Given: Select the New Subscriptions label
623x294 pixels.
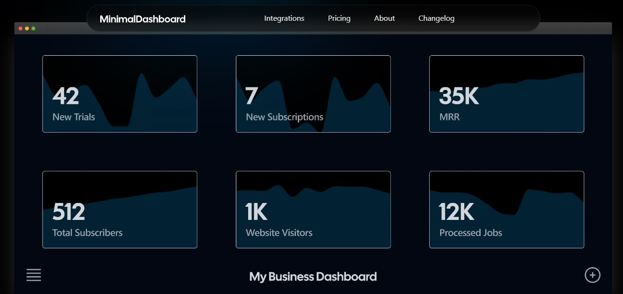Looking at the screenshot, I should point(285,117).
